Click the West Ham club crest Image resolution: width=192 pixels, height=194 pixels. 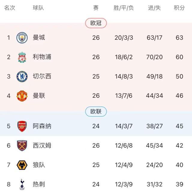click(x=22, y=146)
